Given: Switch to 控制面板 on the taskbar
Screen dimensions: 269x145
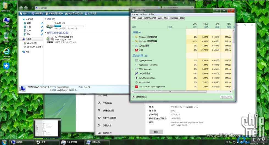Looking at the screenshot, I should pyautogui.click(x=97, y=142).
